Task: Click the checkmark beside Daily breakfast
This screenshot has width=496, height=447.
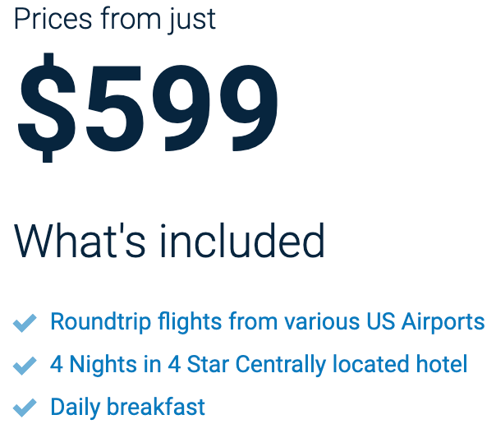Action: coord(25,408)
